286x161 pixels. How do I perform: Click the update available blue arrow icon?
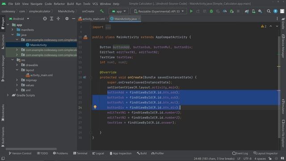coord(275,11)
